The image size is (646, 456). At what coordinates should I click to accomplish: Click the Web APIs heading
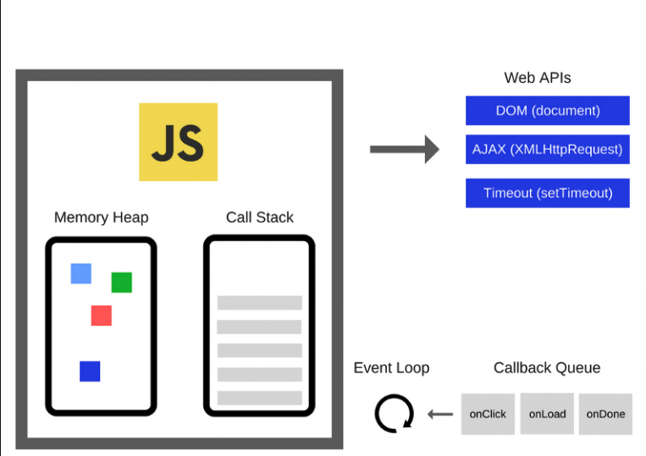pos(538,78)
